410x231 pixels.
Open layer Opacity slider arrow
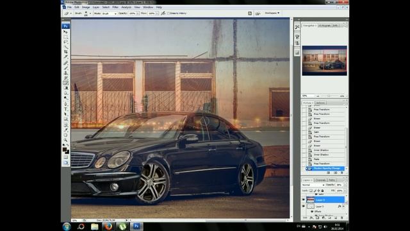click(x=345, y=185)
